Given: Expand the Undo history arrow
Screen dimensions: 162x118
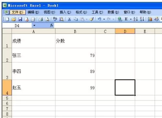Looking at the screenshot, I should point(104,19).
